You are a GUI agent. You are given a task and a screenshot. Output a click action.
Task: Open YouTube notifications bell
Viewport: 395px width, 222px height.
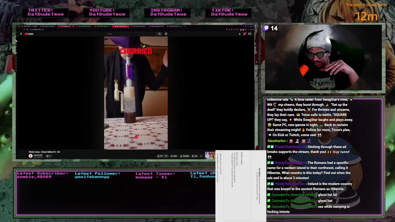tap(245, 34)
